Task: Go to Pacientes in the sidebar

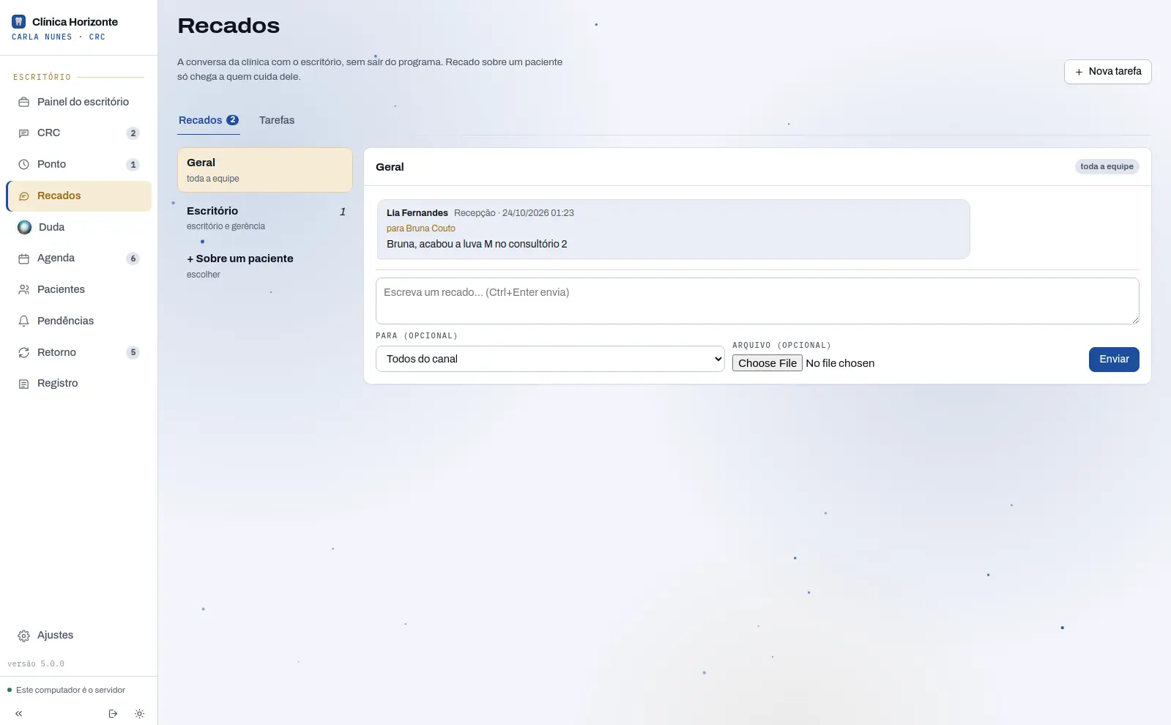Action: coord(79,289)
